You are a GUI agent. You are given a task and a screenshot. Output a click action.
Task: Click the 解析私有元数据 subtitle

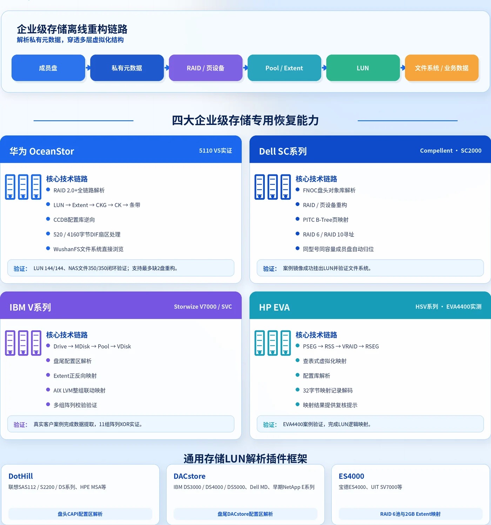pos(70,40)
